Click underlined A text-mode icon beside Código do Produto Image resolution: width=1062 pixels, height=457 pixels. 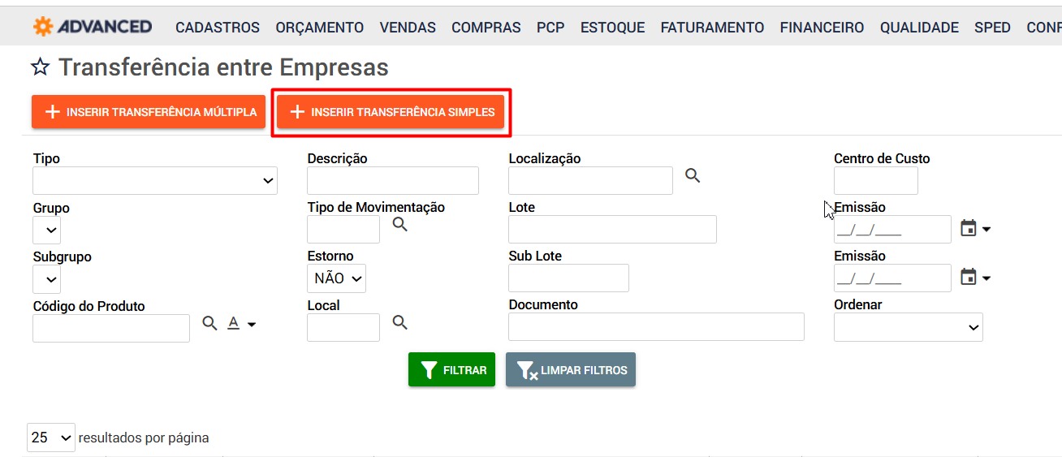pos(234,324)
